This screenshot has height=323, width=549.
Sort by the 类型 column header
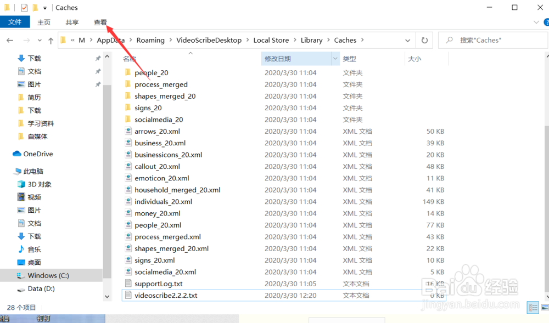(349, 59)
